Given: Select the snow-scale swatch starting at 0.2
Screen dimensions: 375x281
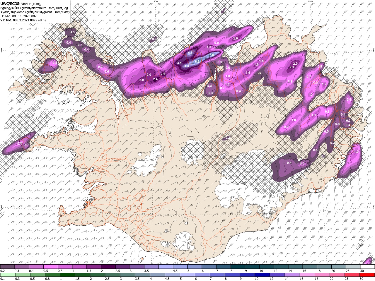Looking at the screenshot, I should click(x=8, y=267).
